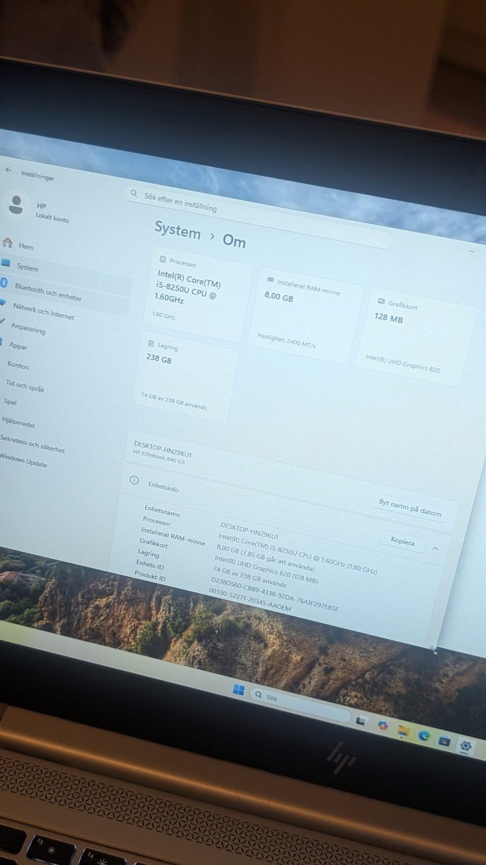Click the 8,00 GB RAM value
This screenshot has width=486, height=865.
tap(278, 296)
